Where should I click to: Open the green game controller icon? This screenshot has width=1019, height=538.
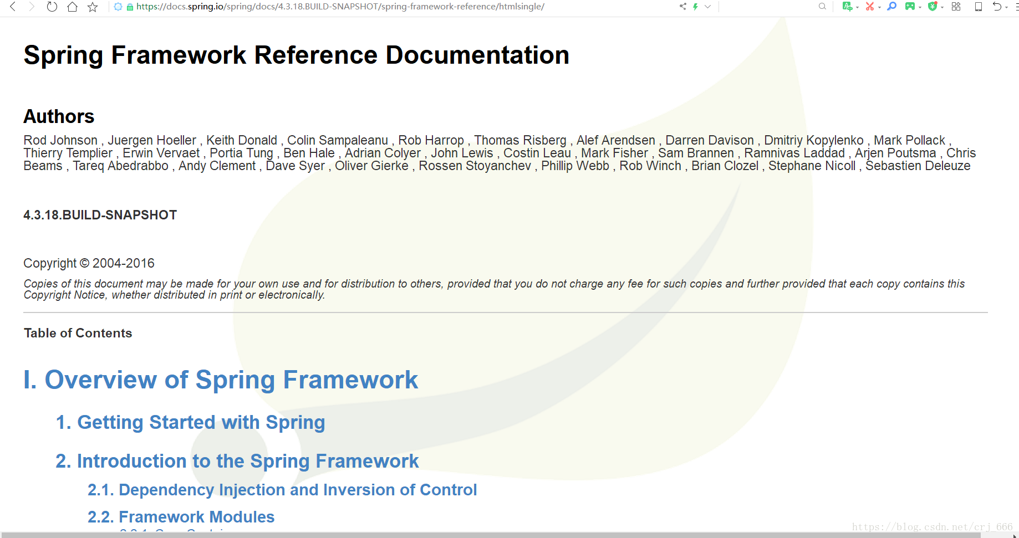pos(910,7)
